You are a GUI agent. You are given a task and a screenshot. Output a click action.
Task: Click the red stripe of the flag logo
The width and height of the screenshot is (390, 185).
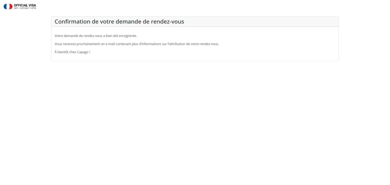(11, 6)
